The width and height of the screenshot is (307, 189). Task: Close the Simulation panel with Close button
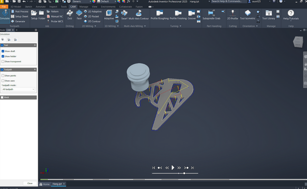30,184
